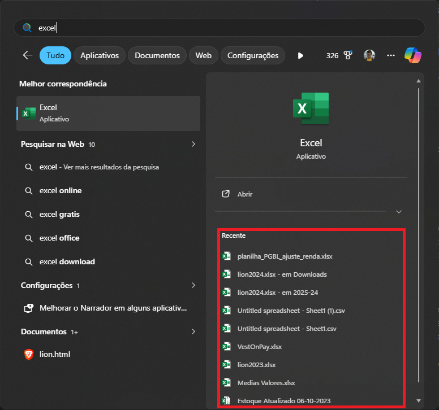
Task: Expand Pesquisar na Web section chevron
Action: click(x=193, y=144)
